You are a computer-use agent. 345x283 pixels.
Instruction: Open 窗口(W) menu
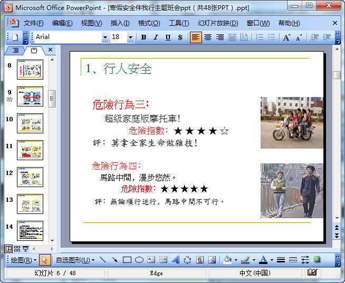pos(258,23)
